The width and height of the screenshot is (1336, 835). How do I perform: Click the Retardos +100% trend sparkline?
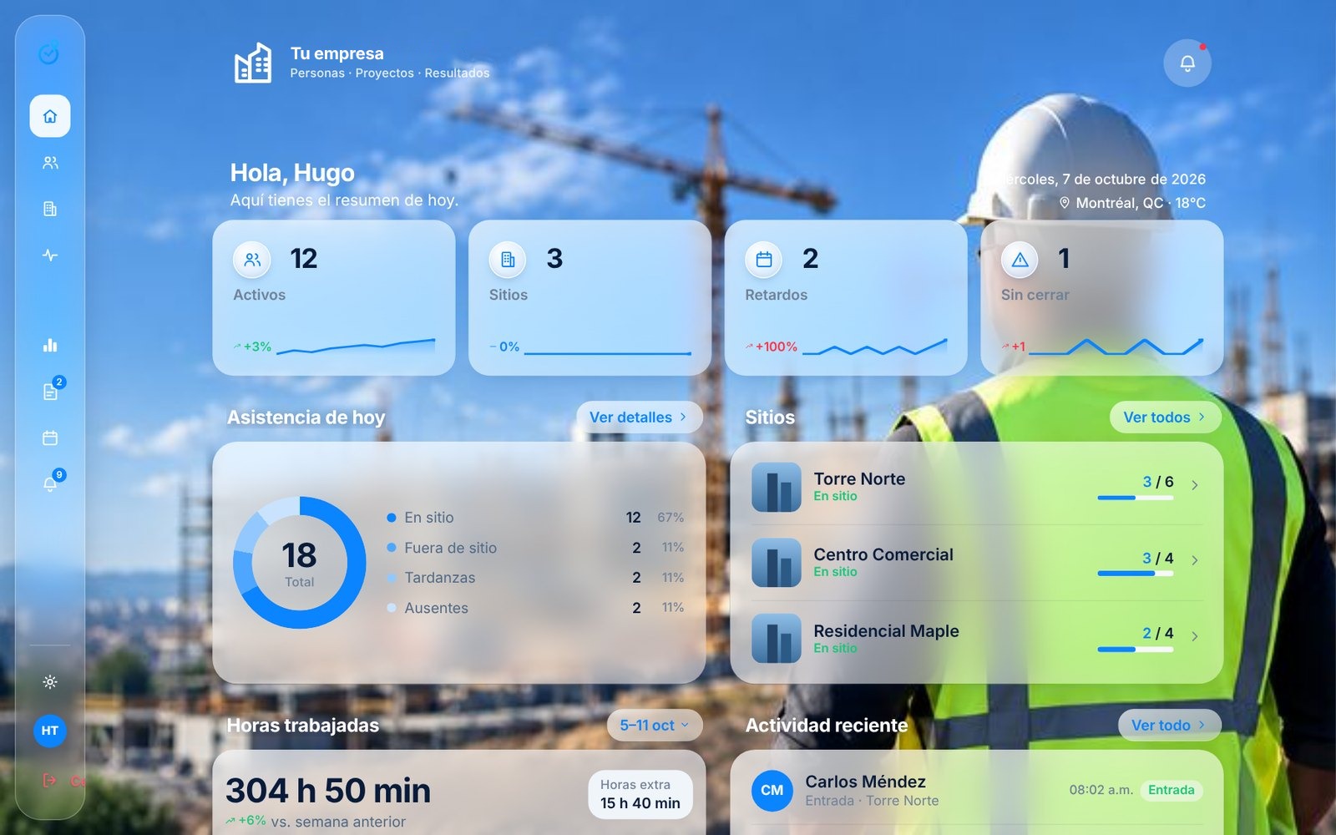[x=874, y=347]
